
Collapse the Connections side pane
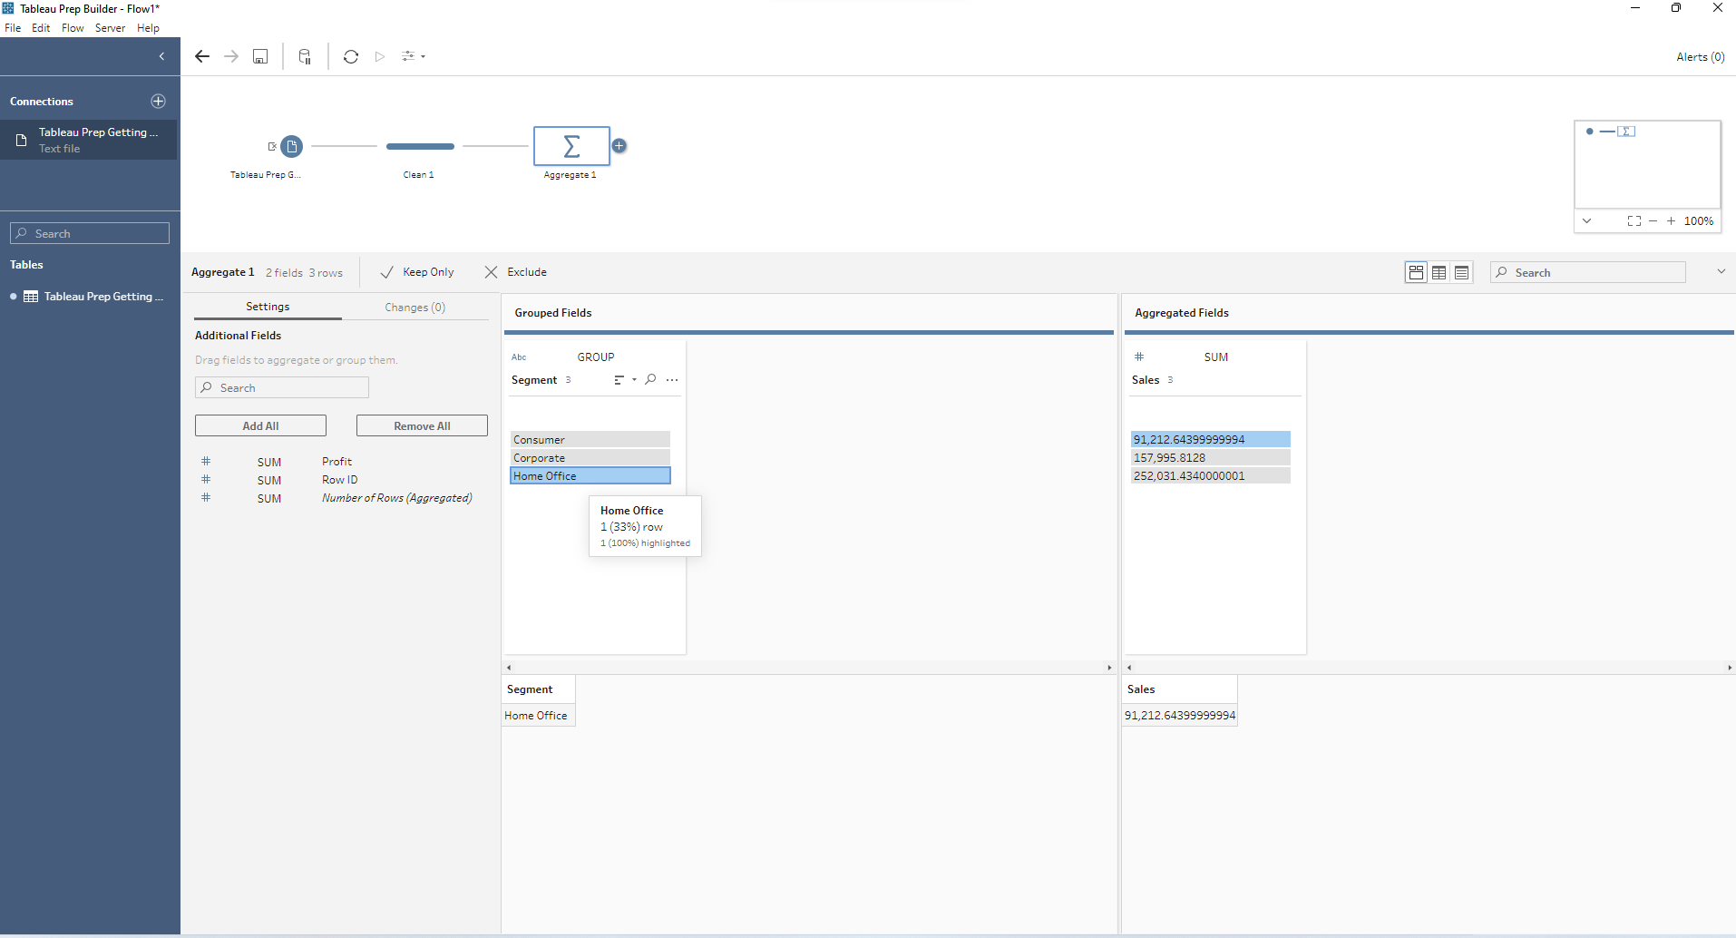click(x=161, y=56)
